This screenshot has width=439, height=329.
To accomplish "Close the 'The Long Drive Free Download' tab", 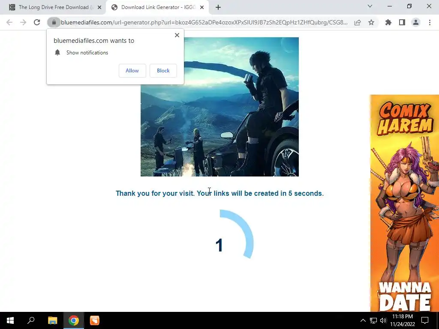I will click(99, 7).
